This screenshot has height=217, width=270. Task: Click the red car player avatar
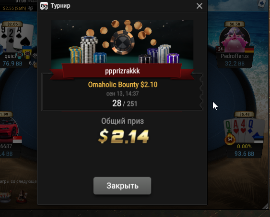coord(9,128)
